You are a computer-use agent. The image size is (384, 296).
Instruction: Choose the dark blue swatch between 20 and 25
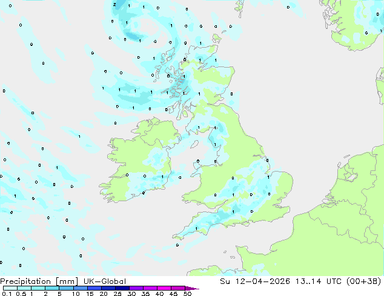[108, 288]
